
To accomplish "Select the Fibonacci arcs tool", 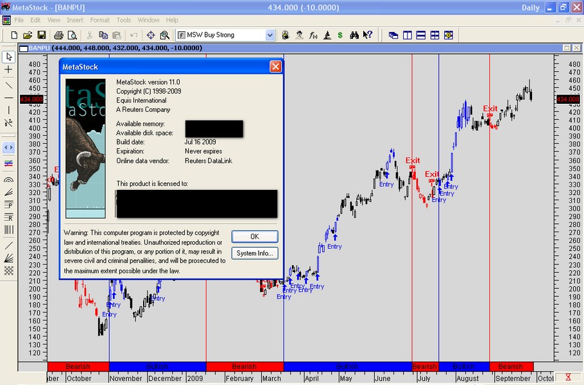I will (x=8, y=180).
